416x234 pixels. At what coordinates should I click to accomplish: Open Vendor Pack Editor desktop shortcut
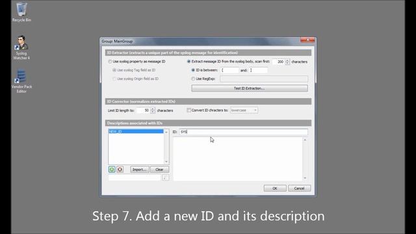tap(21, 81)
